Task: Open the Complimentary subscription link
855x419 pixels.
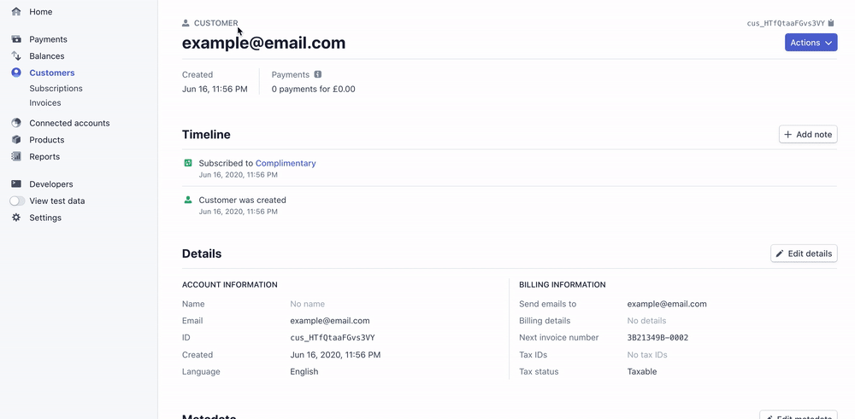Action: pyautogui.click(x=286, y=163)
